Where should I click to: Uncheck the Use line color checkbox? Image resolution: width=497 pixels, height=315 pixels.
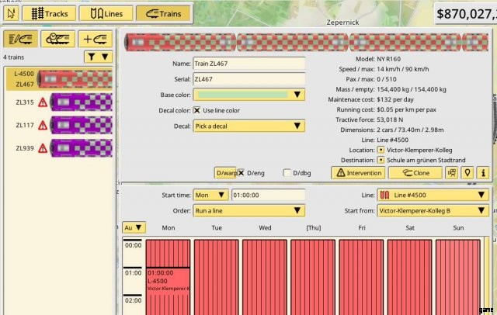pyautogui.click(x=197, y=110)
